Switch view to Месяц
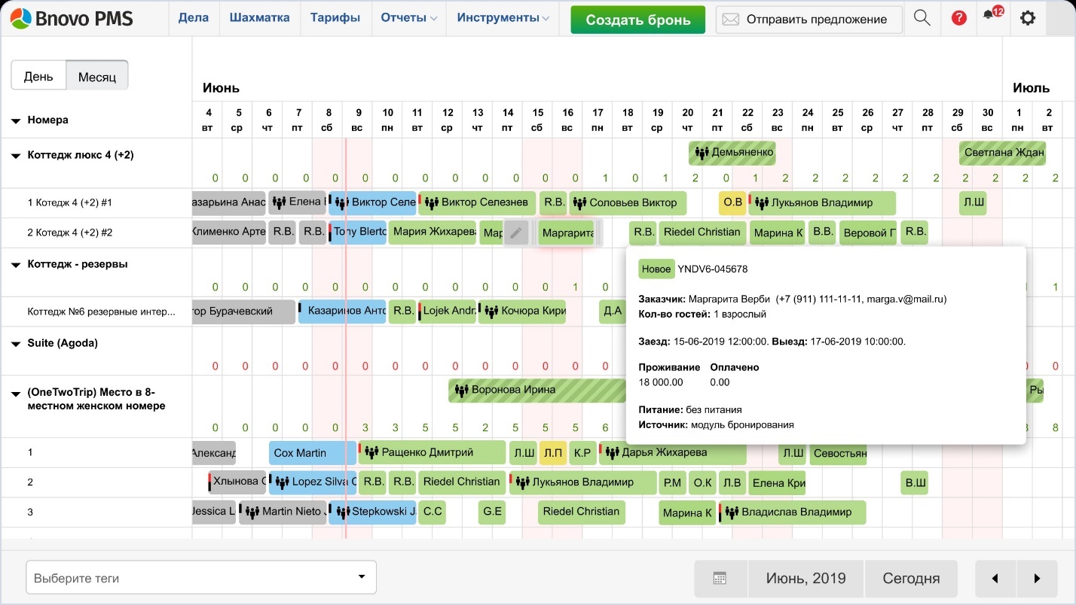 point(97,76)
